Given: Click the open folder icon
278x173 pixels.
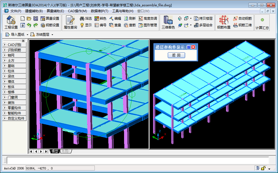Looking at the screenshot, I should click(29, 19).
